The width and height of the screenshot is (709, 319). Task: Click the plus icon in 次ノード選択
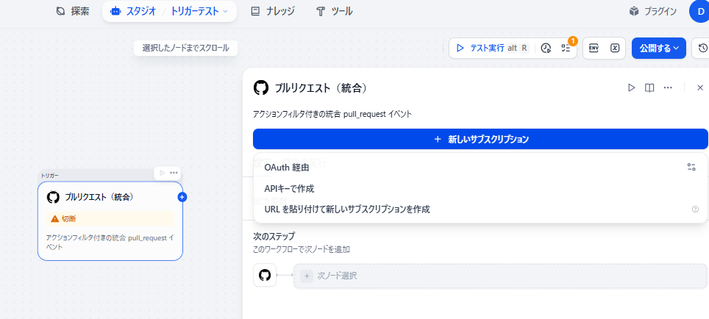click(307, 276)
